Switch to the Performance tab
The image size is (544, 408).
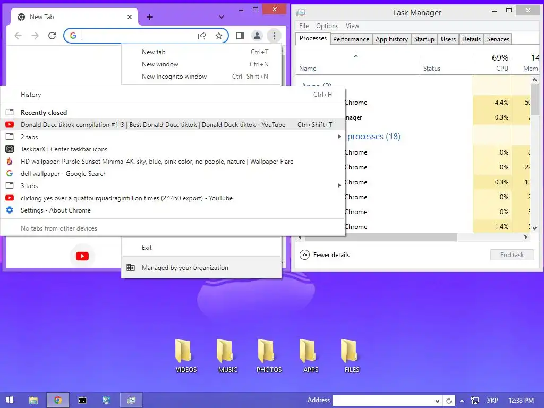coord(351,39)
